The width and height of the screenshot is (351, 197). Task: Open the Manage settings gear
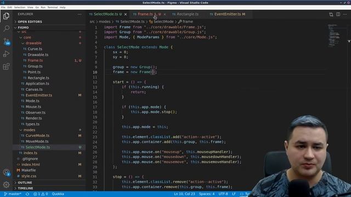pos(6,184)
